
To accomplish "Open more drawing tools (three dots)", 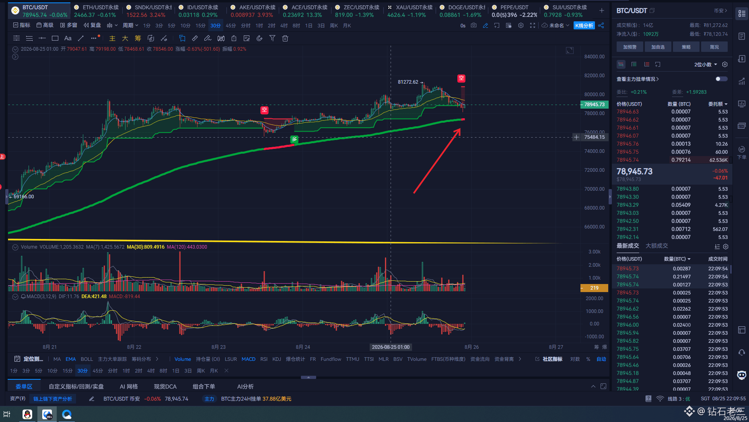I will 94,38.
